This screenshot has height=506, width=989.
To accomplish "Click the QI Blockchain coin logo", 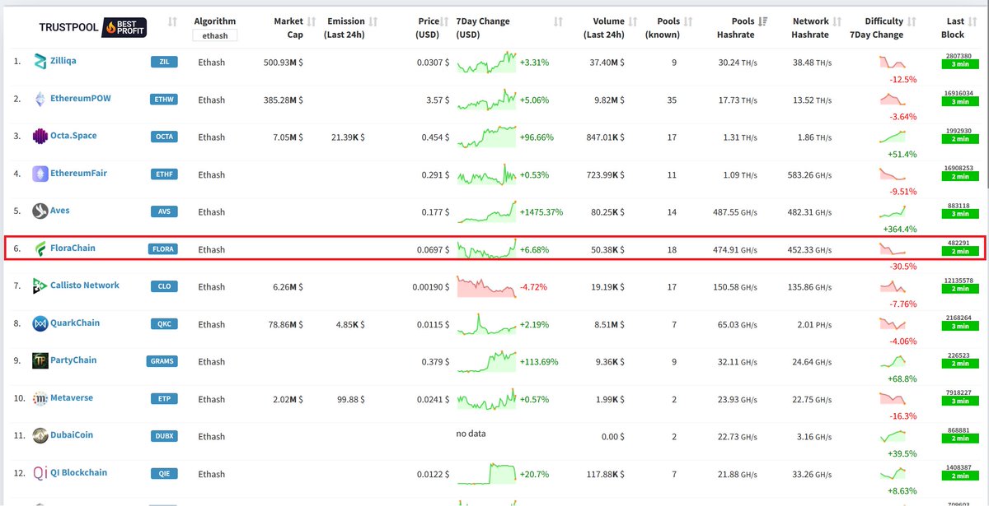I will (x=40, y=473).
